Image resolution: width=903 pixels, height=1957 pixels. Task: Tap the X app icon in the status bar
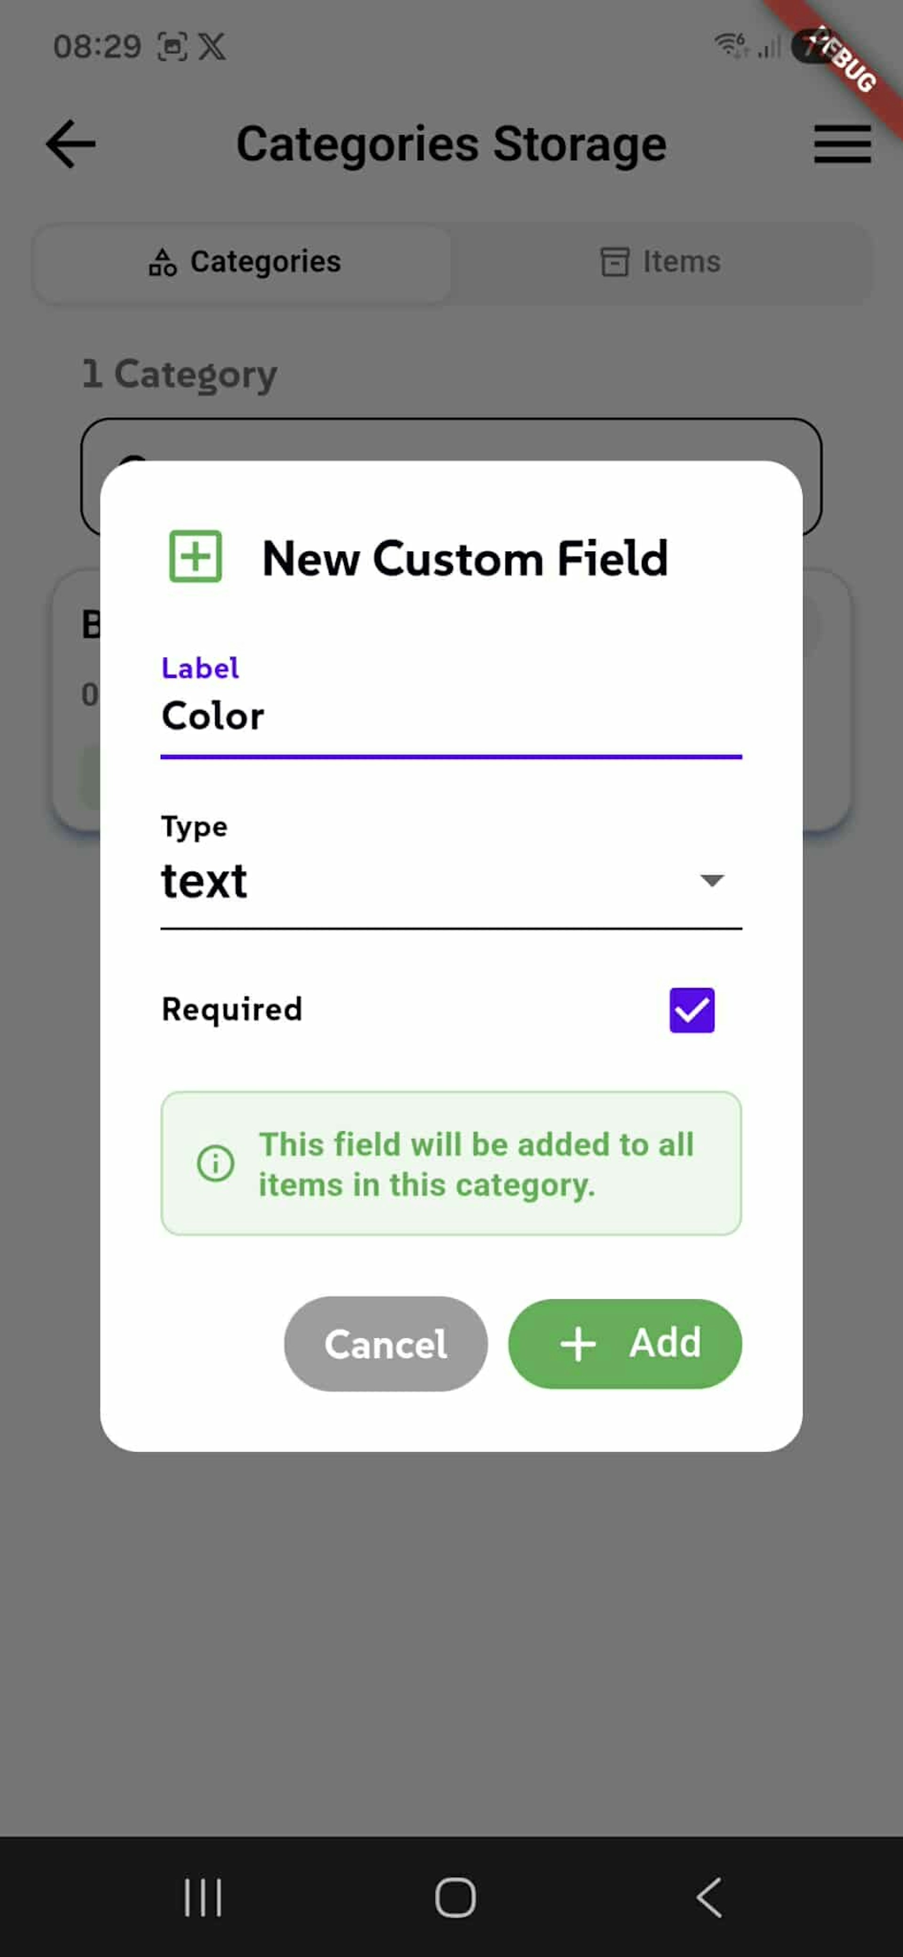pos(213,46)
